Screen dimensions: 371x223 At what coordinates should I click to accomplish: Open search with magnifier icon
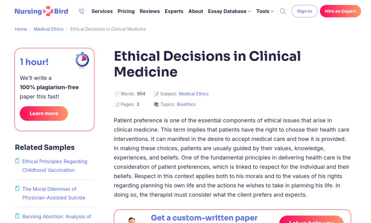click(283, 11)
